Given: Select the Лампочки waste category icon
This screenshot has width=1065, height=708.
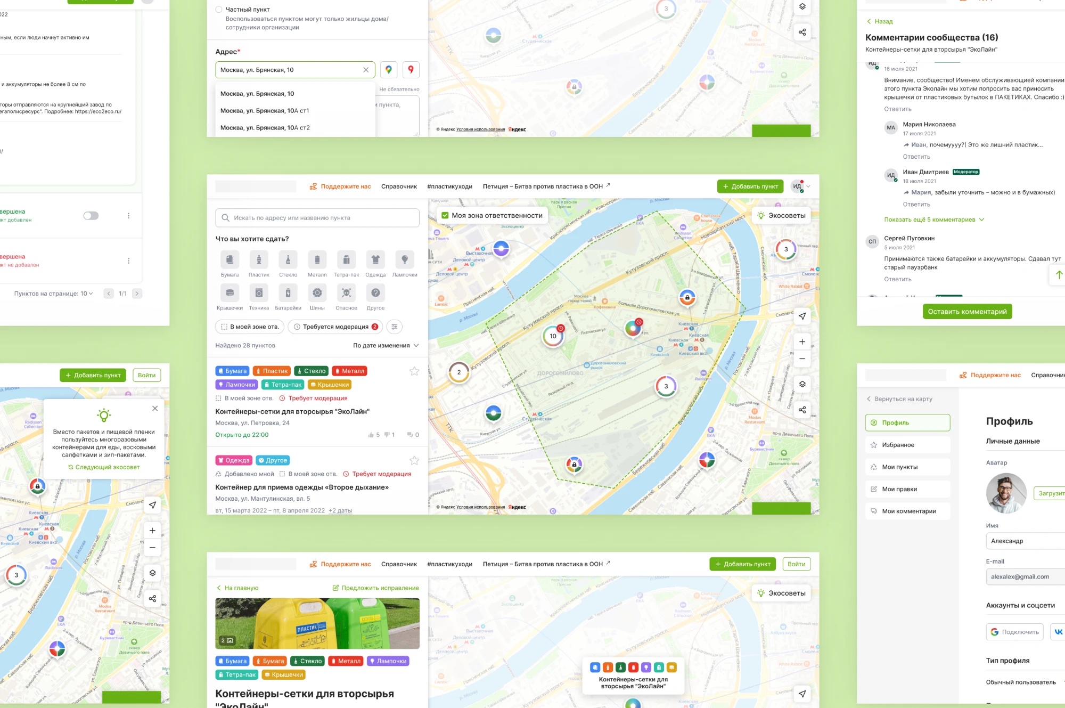Looking at the screenshot, I should [405, 260].
